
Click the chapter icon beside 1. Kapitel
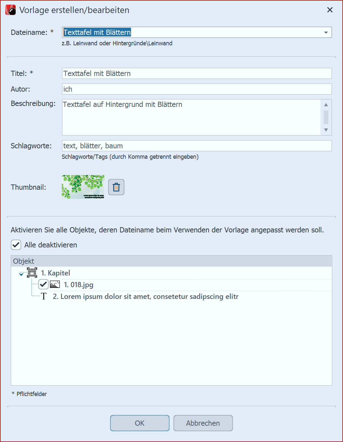click(x=32, y=273)
